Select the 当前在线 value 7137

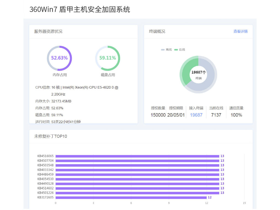216,115
